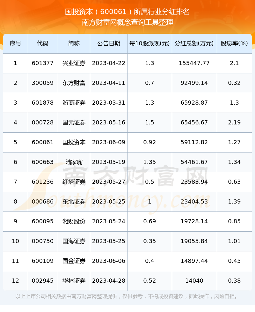Select the 华林证券 row name
This screenshot has height=312, width=255.
(74, 281)
